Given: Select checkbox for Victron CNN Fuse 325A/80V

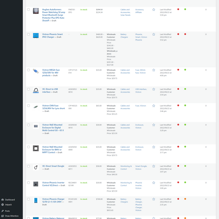Looking at the screenshot, I should pyautogui.click(x=29, y=106).
